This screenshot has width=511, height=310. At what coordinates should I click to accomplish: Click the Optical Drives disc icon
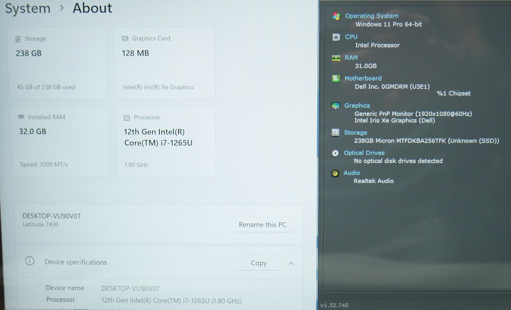click(335, 153)
